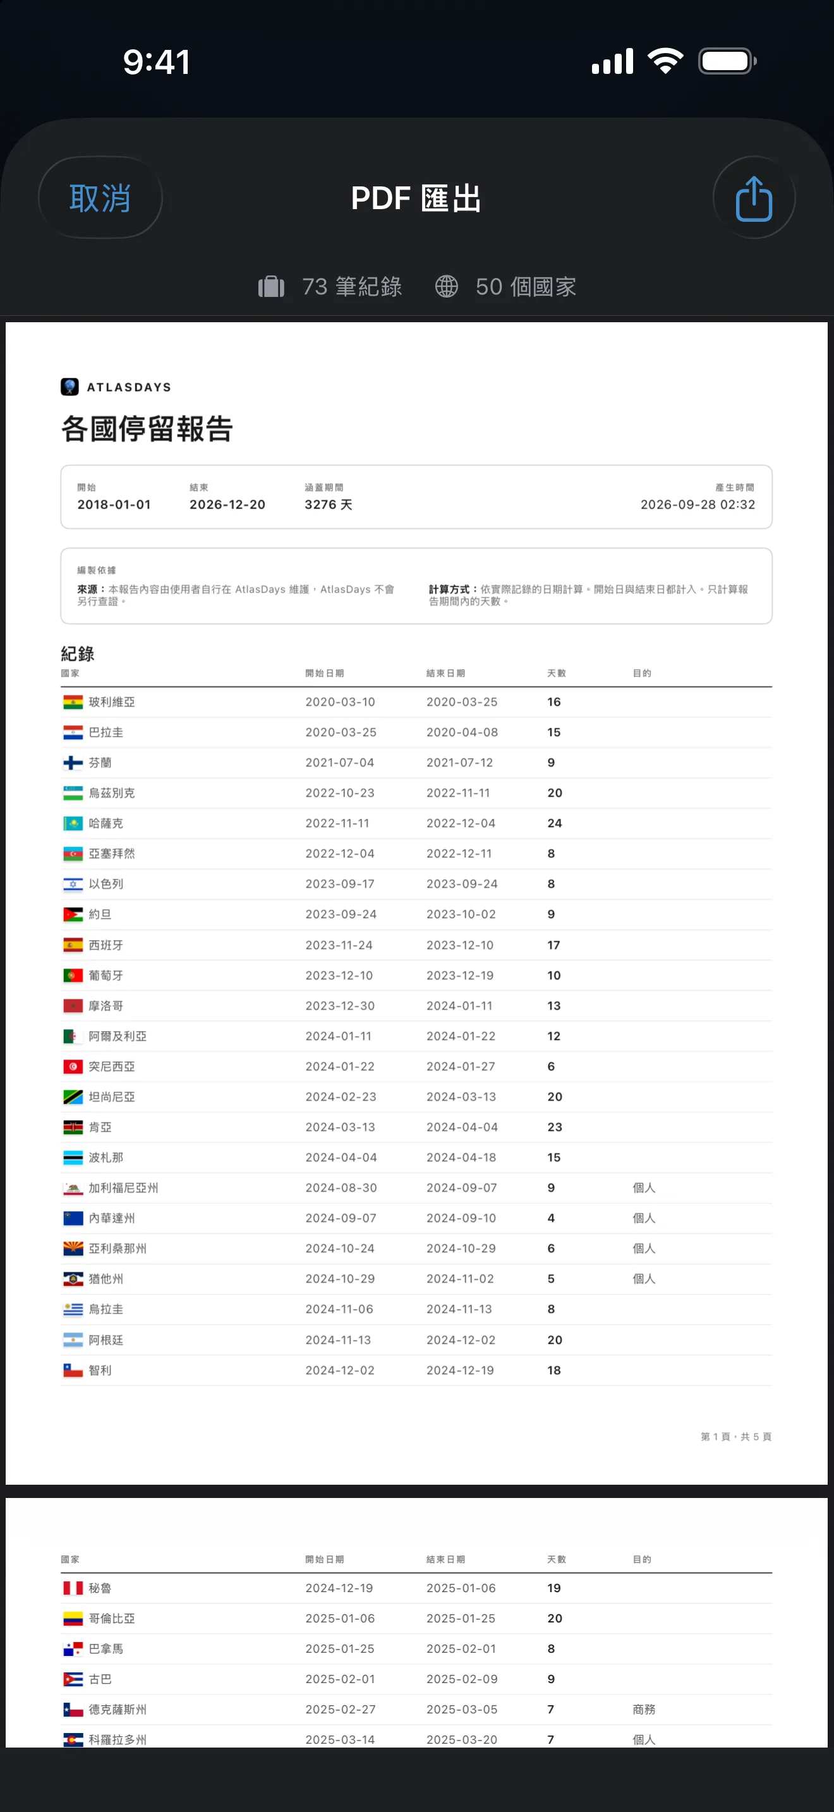Tap the 烏拉圭 country name
The image size is (834, 1812).
click(106, 1309)
